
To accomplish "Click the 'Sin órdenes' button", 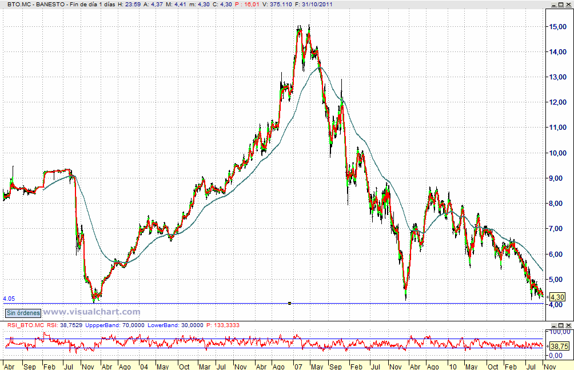I will coord(23,313).
